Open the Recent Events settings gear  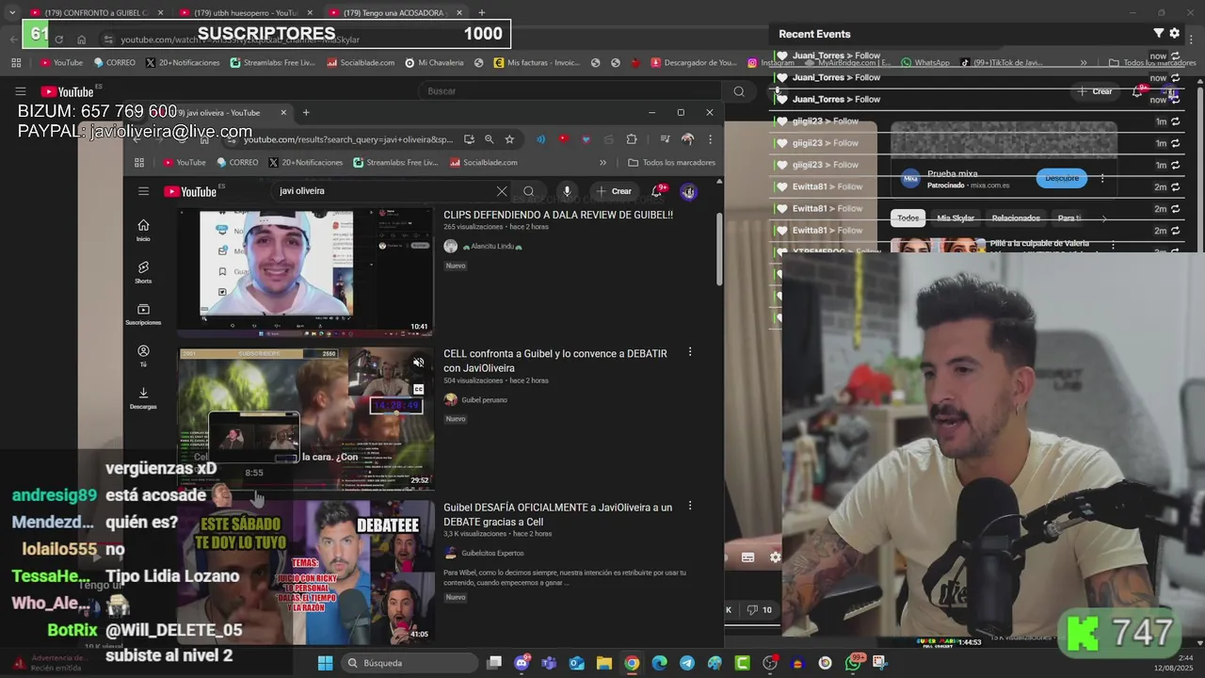coord(1175,33)
